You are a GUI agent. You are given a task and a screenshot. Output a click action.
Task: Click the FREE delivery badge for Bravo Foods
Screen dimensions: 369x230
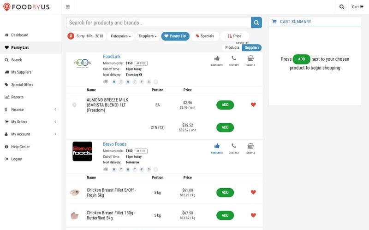[141, 151]
